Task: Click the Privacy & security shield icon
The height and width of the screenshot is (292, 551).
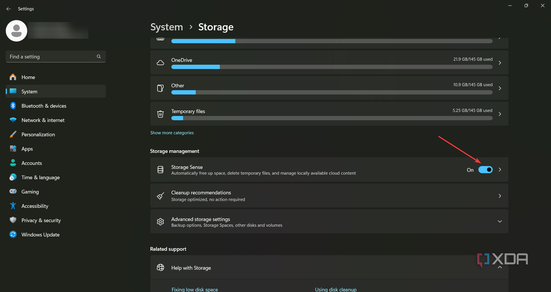Action: [x=13, y=220]
